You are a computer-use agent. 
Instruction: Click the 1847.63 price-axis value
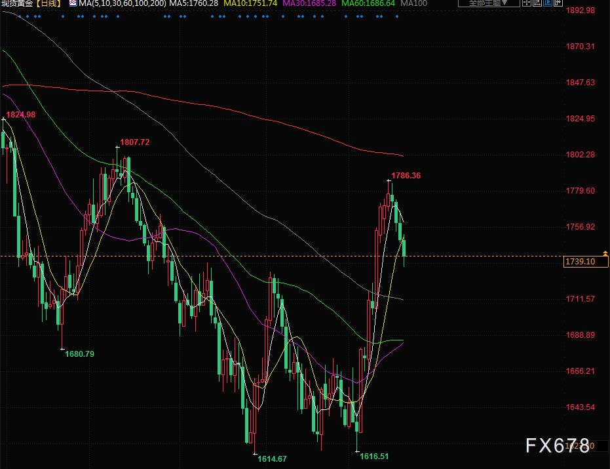pos(580,83)
